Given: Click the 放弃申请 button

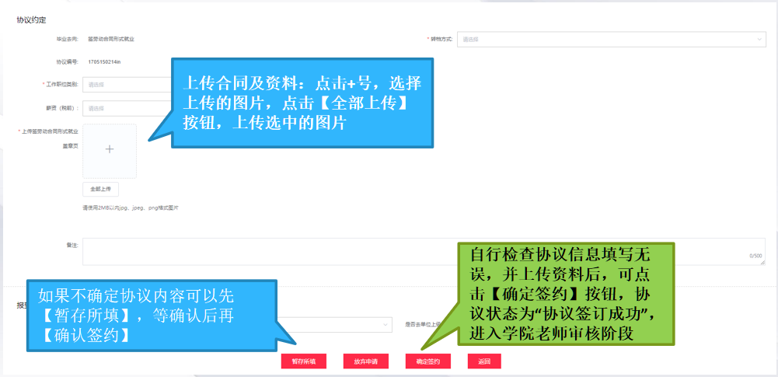Looking at the screenshot, I should [365, 361].
